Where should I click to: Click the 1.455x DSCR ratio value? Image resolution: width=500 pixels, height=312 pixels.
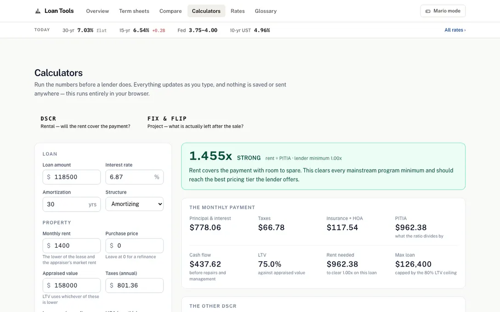coord(210,156)
